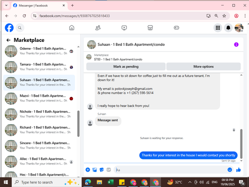Click the message input field Aa
Viewport: 249px width, 187px height.
pos(171,170)
